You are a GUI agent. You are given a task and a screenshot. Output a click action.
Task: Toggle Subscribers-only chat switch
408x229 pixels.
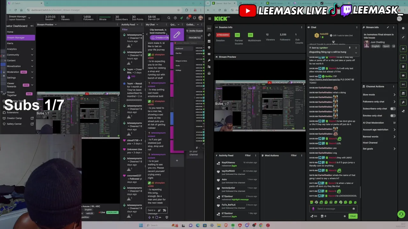tap(393, 109)
